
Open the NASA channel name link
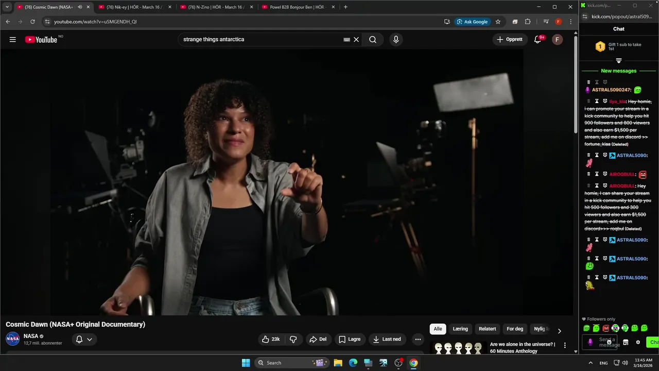click(31, 336)
